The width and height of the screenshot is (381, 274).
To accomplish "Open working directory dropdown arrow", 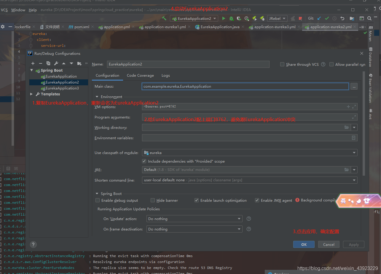I will coord(354,127).
